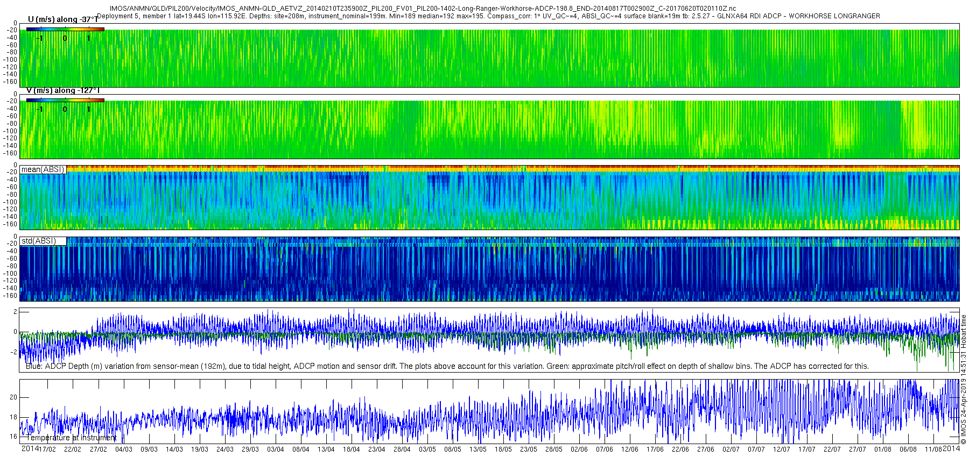The image size is (969, 457).
Task: Click the 'V (m/s) along -127°T' title
Action: click(x=63, y=90)
